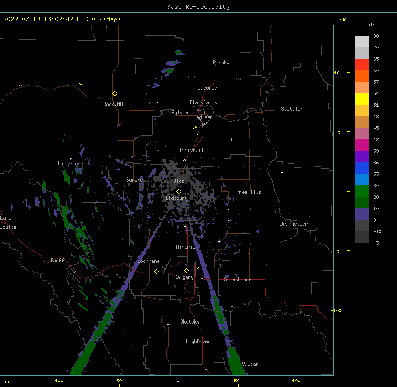
Task: Click the 100 km tick on the right axis
Action: [338, 73]
